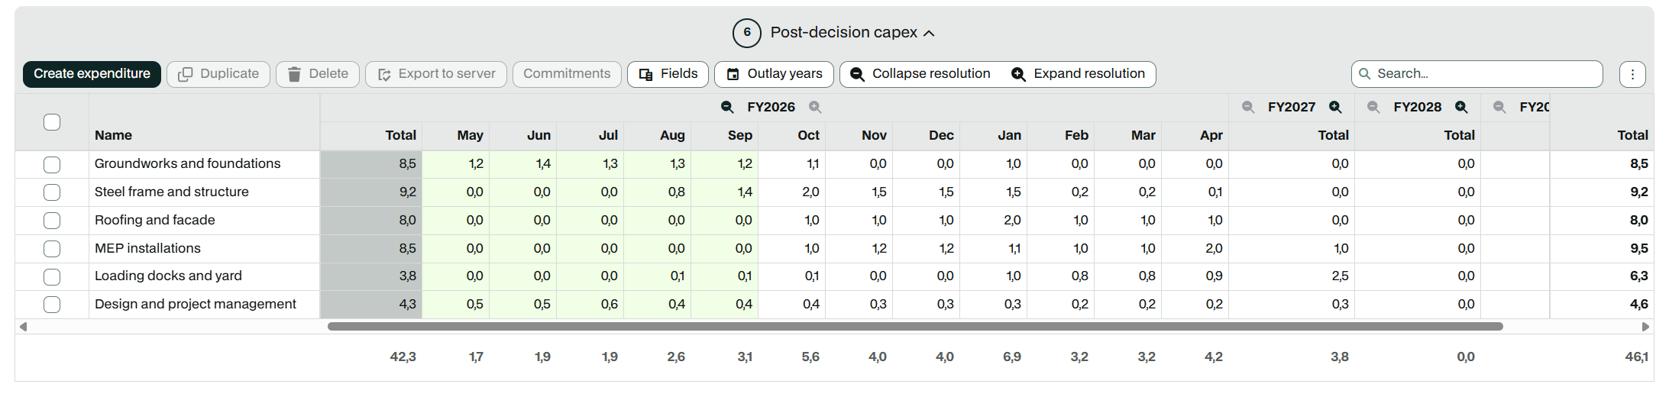Click the search magnifier icon
This screenshot has height=397, width=1669.
1365,74
